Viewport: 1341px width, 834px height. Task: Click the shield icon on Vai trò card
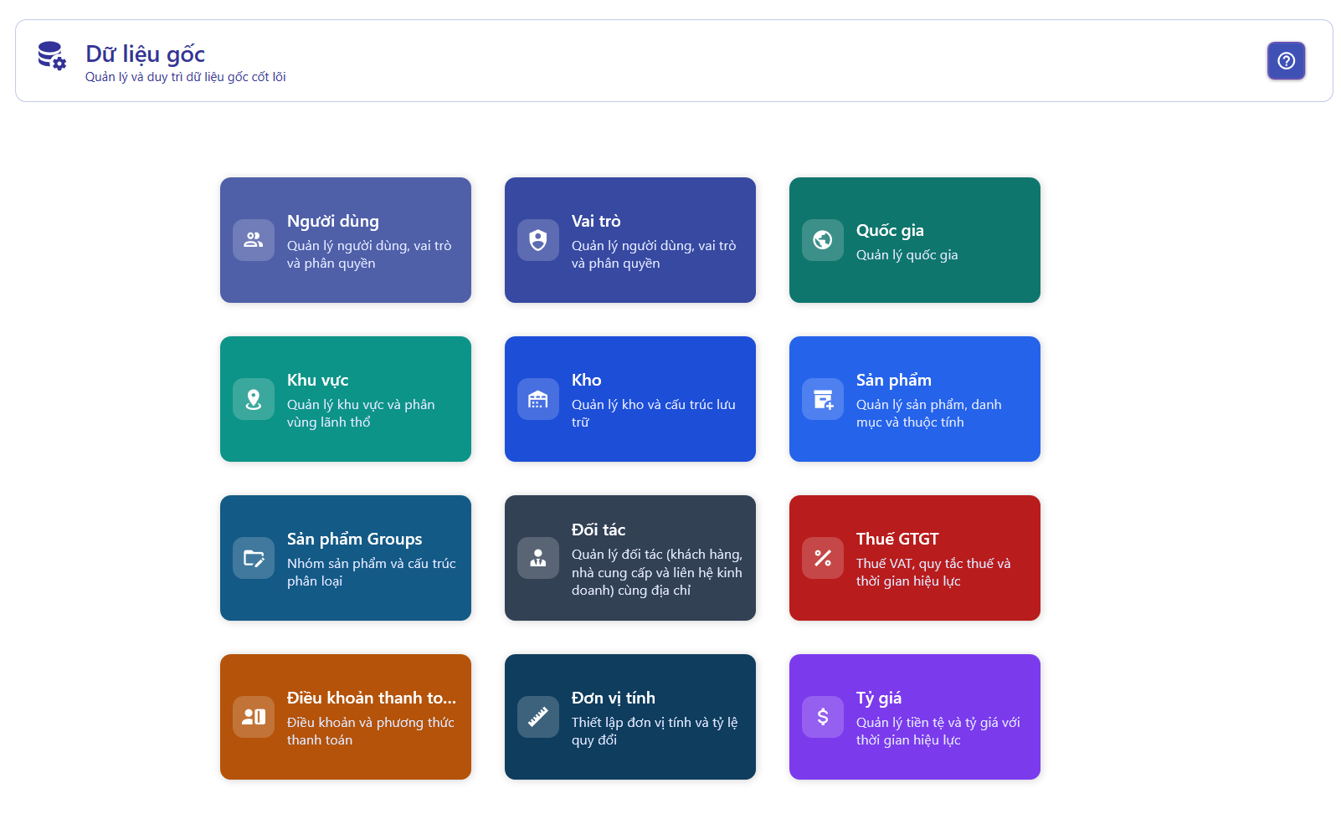click(538, 240)
